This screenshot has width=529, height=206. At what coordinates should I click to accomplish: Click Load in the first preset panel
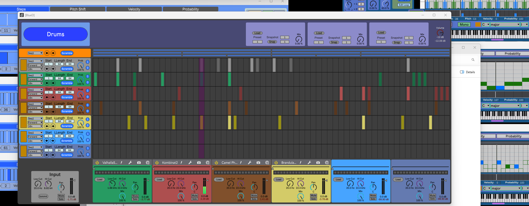coord(257,33)
